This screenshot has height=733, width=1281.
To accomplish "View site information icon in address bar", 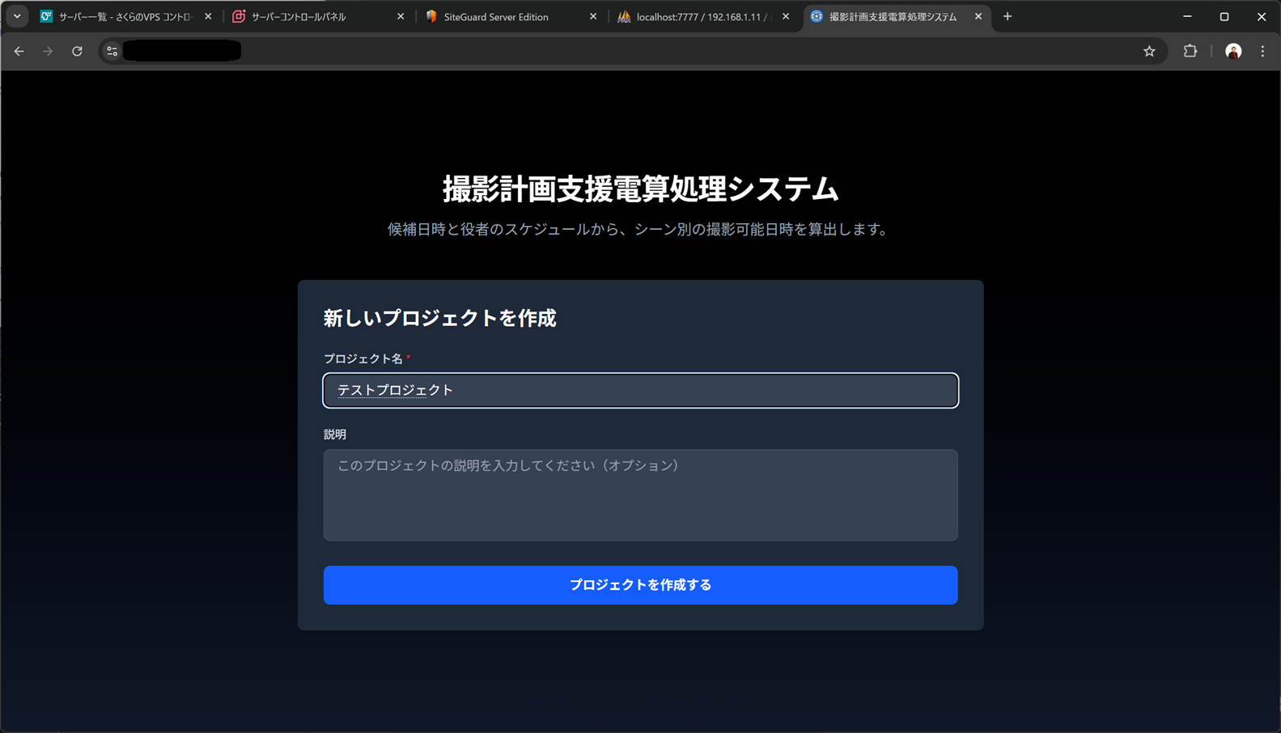I will (112, 51).
